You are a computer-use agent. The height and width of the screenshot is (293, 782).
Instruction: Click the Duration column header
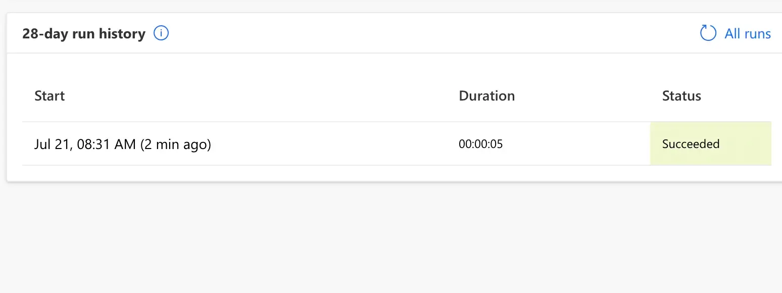point(486,96)
